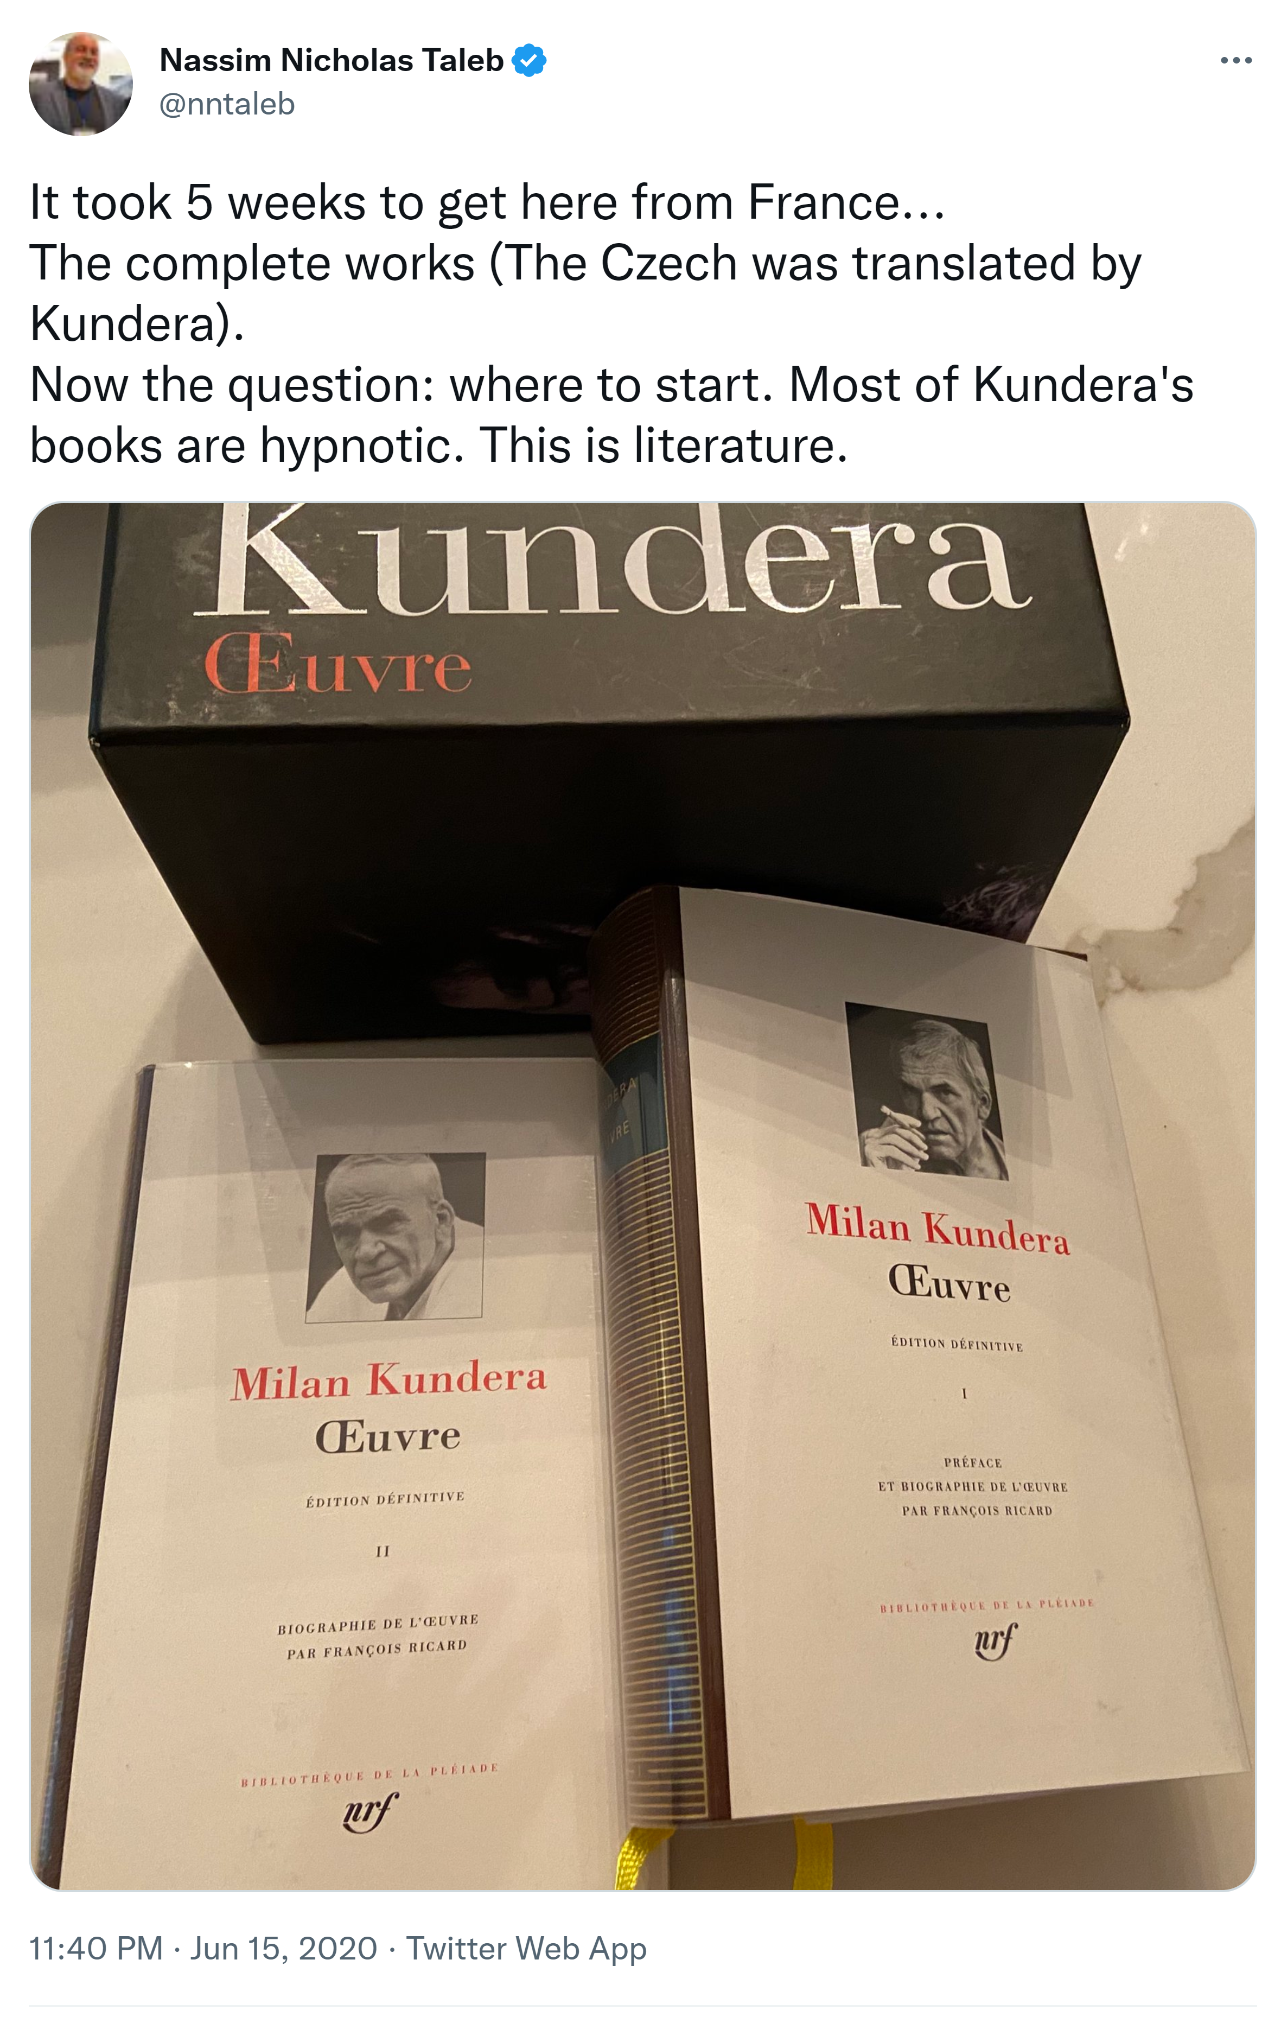This screenshot has height=2036, width=1281.
Task: Open the @nntaleb handle link
Action: pos(227,104)
